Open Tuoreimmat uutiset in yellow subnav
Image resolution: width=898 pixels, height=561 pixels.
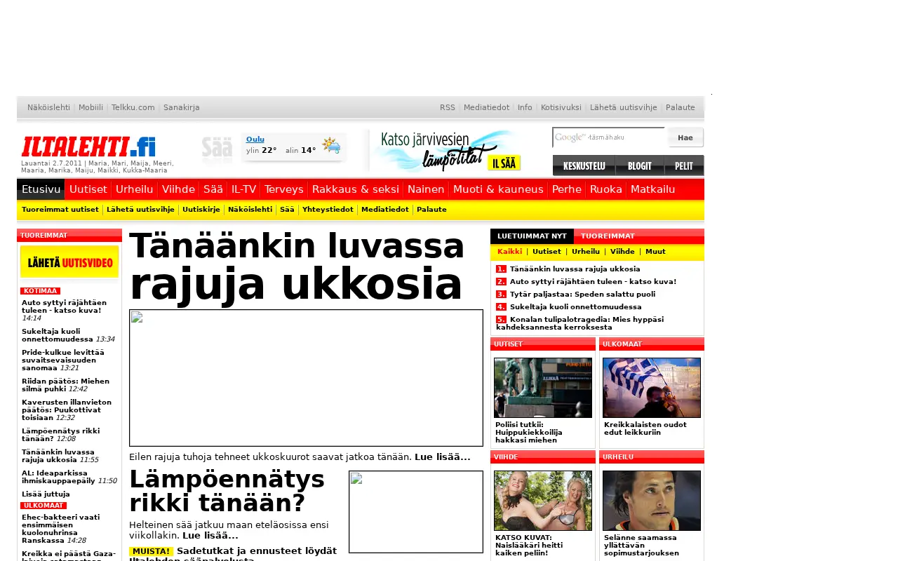(x=60, y=210)
